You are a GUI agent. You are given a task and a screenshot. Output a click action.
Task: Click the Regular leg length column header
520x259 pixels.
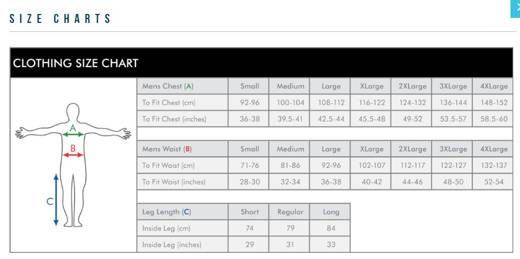291,212
